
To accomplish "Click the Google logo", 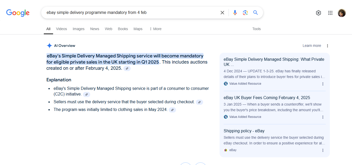I will 18,13.
